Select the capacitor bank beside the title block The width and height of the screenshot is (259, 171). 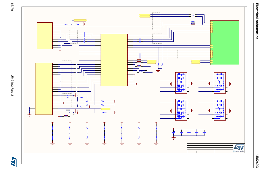[189, 133]
